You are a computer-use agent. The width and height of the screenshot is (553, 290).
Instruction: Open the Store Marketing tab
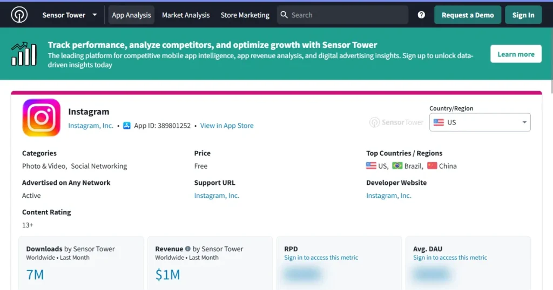click(x=245, y=15)
